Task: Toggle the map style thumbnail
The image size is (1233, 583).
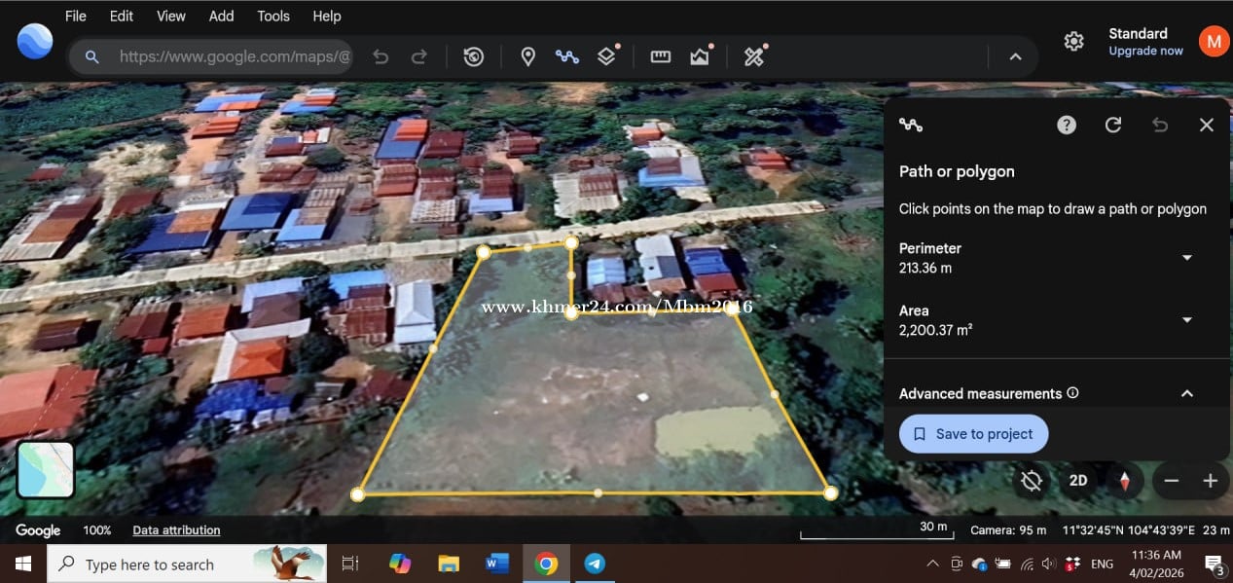Action: (x=46, y=470)
